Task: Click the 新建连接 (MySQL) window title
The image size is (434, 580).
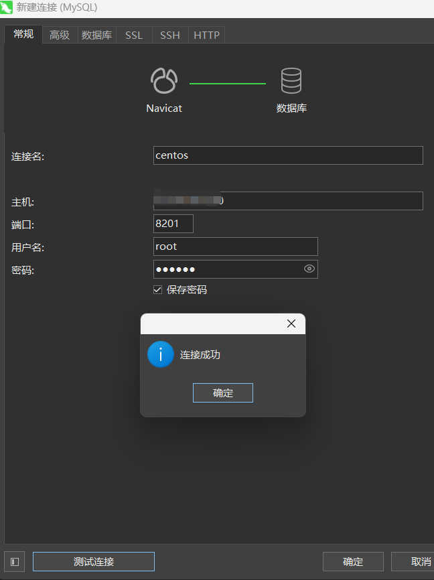Action: coord(57,7)
